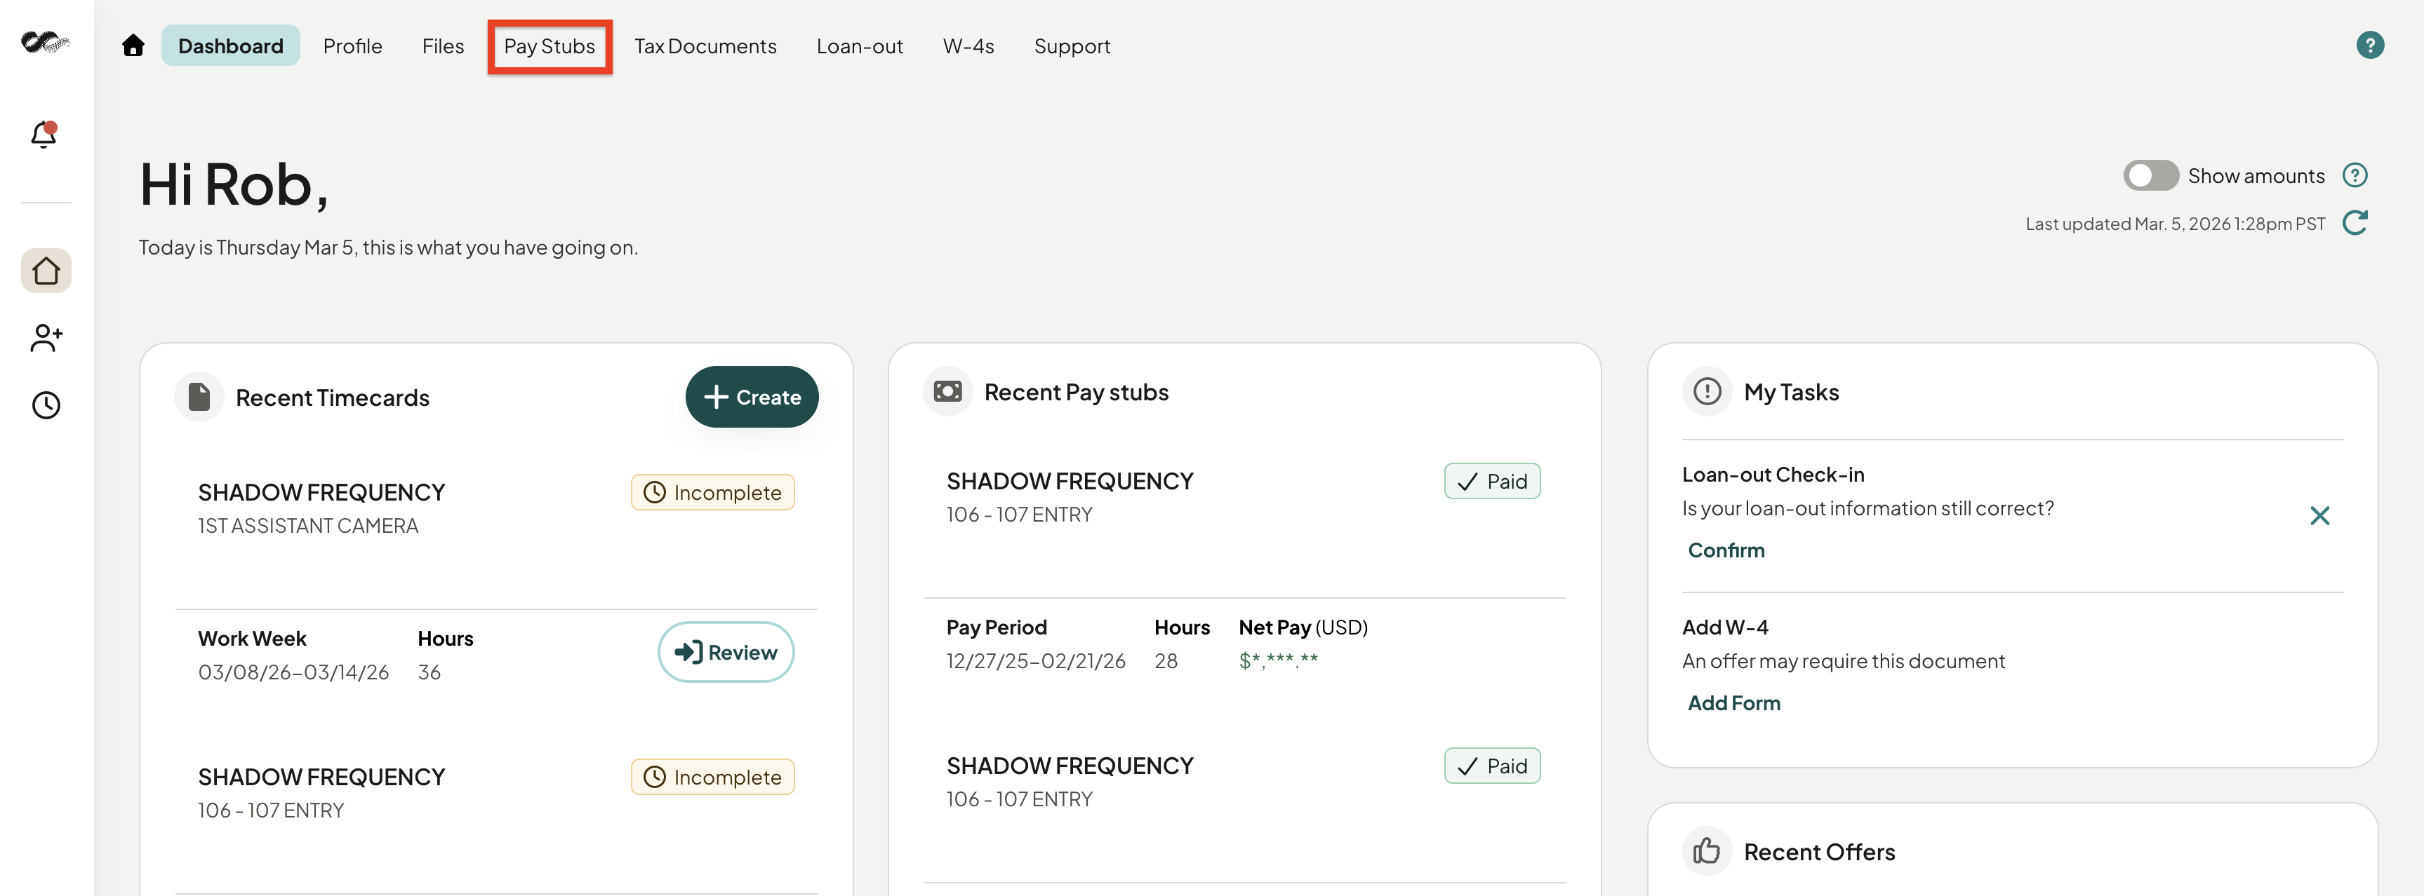Open the clock history icon in sidebar
The image size is (2424, 896).
coord(46,405)
